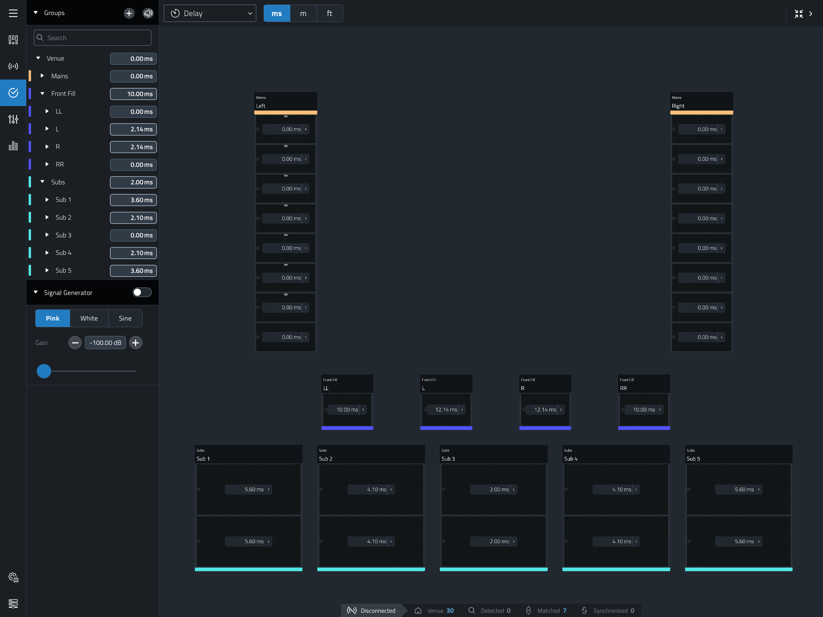Screen dimensions: 823x617
Task: Open the wireless signal sidebar icon
Action: pyautogui.click(x=13, y=66)
